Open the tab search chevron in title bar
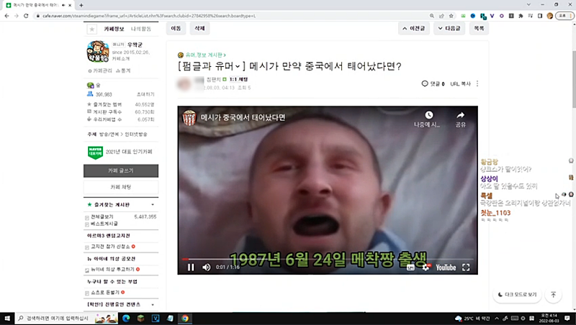 click(x=528, y=5)
